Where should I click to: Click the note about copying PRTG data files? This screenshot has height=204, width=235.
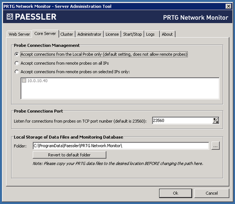(x=118, y=163)
